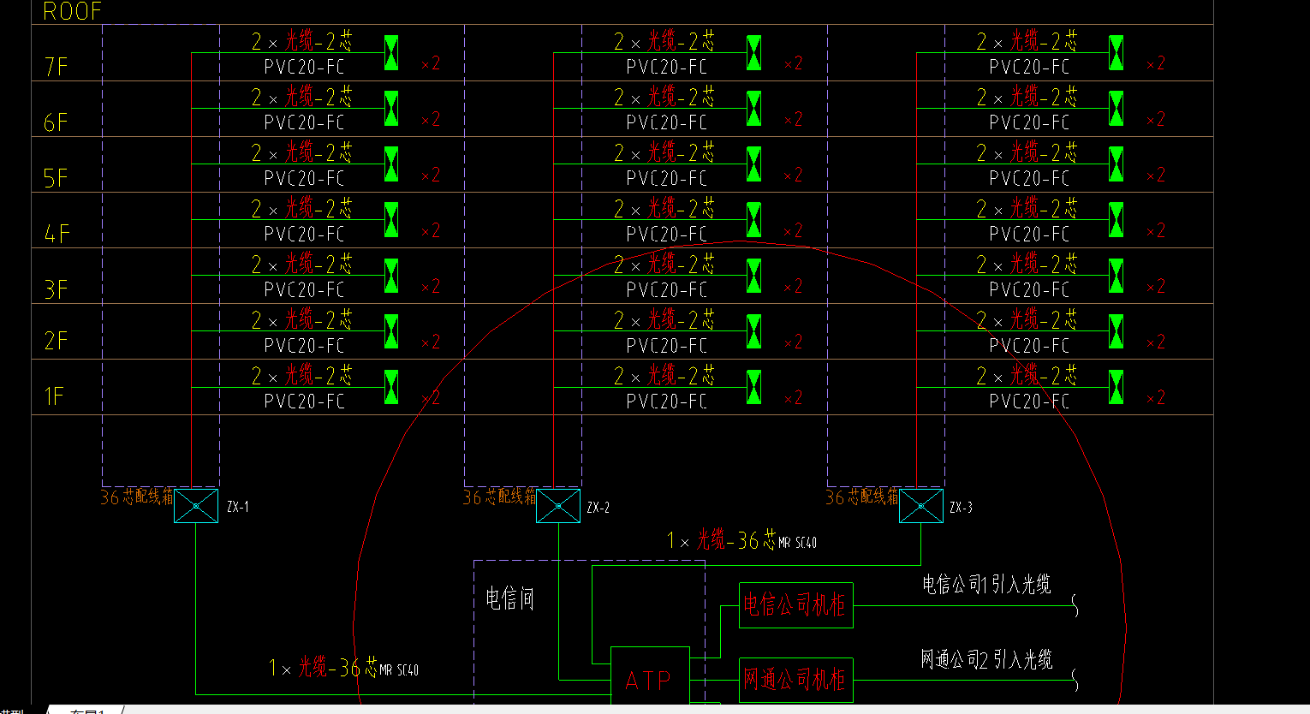Select the 4F green terminal symbol on ZX-2 riser

coord(754,219)
